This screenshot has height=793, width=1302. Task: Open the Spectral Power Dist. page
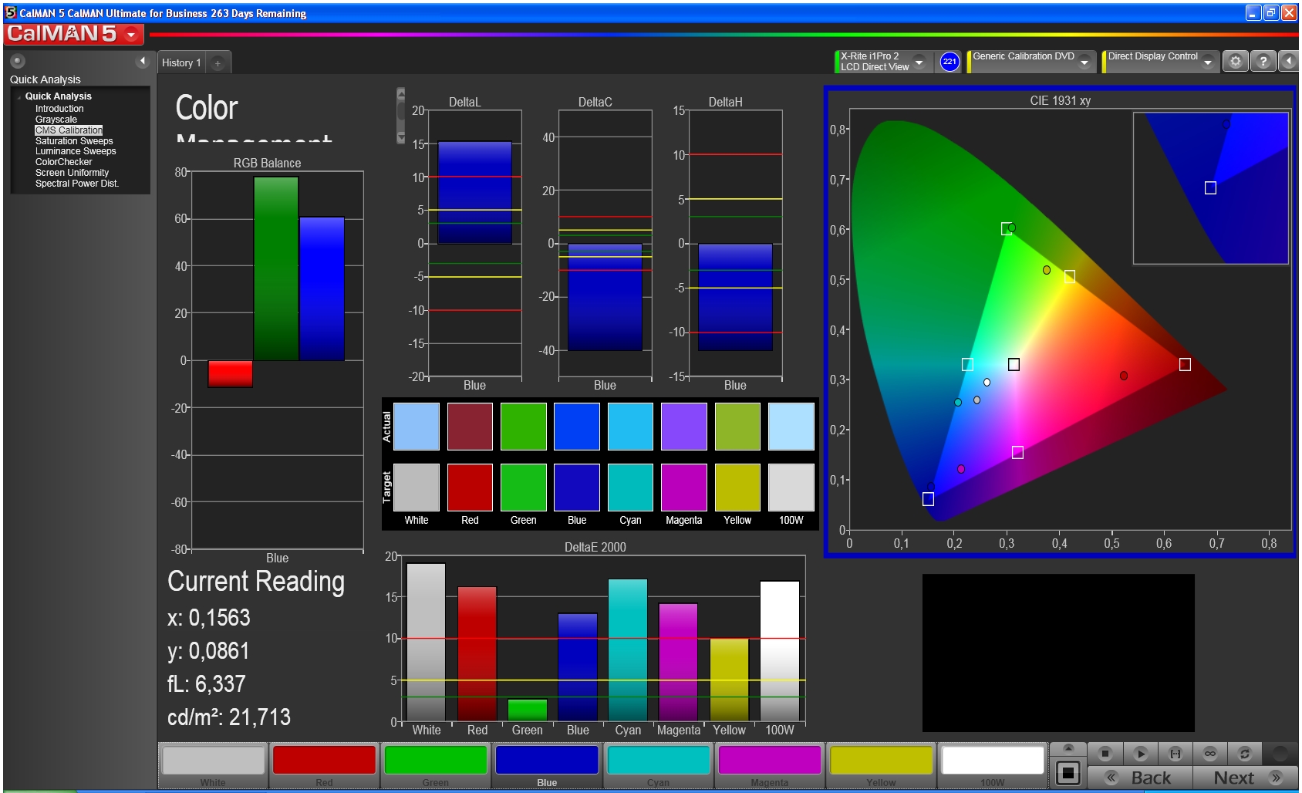click(77, 184)
